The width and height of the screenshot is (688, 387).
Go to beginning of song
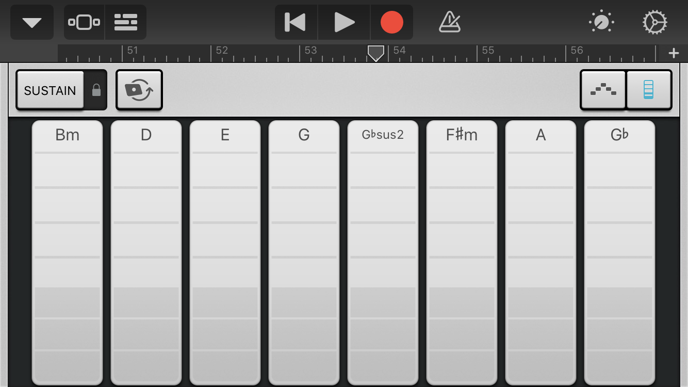point(296,23)
